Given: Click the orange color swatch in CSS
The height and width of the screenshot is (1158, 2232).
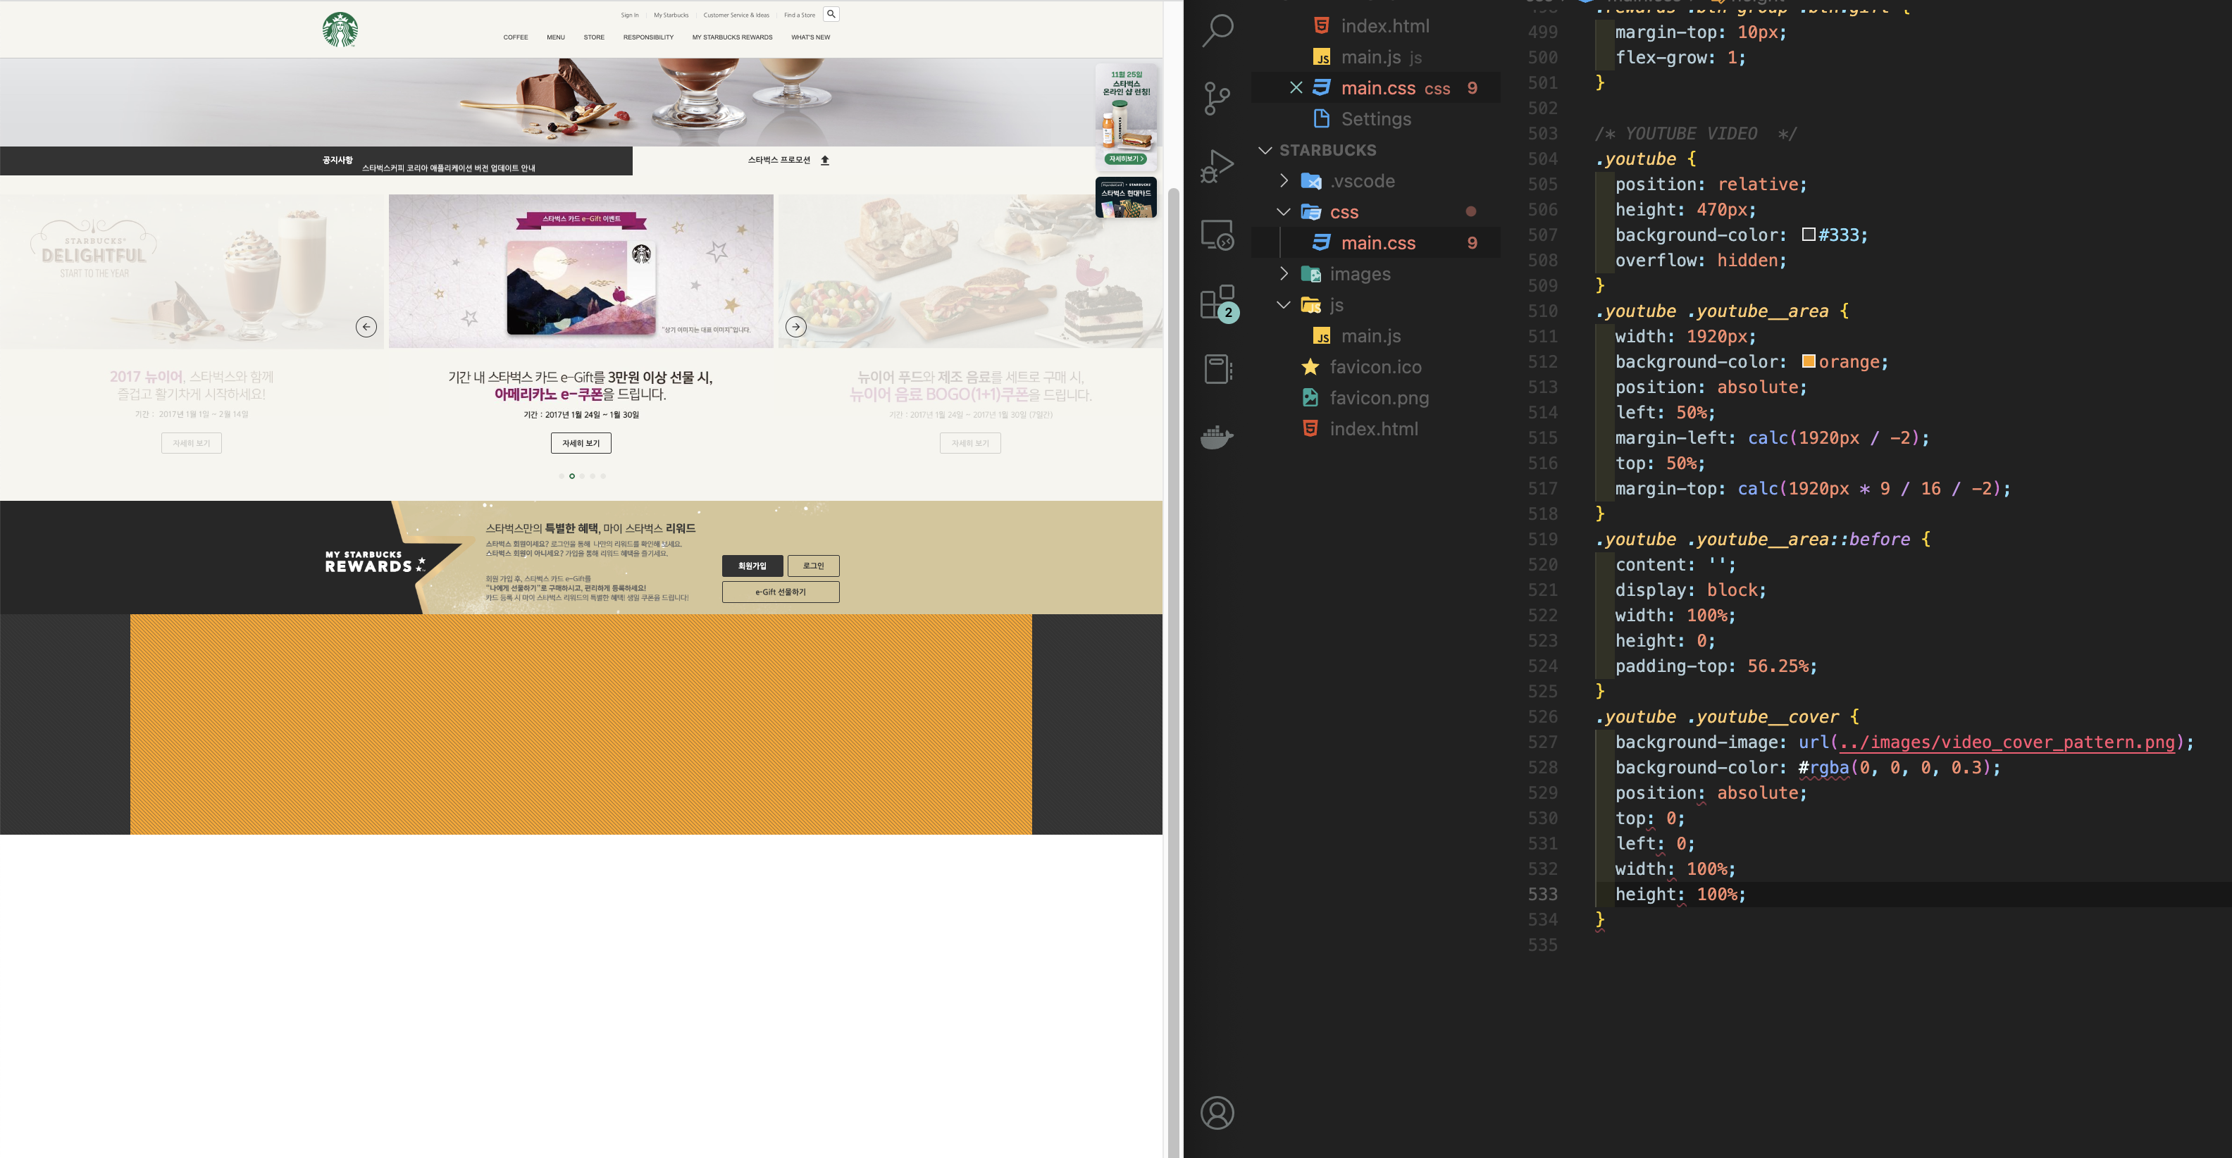Looking at the screenshot, I should [x=1809, y=361].
